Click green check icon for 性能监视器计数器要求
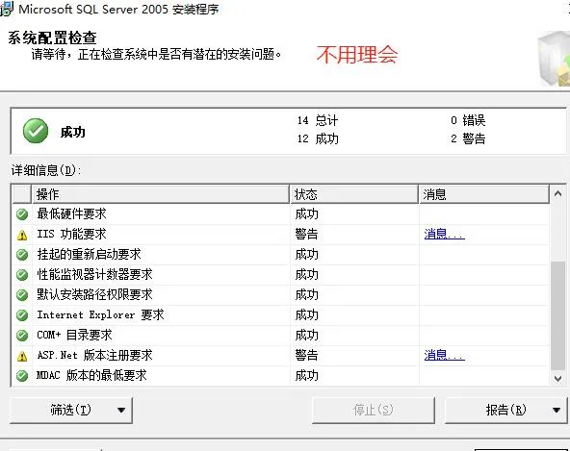Screen dimensions: 570x451 click(22, 275)
